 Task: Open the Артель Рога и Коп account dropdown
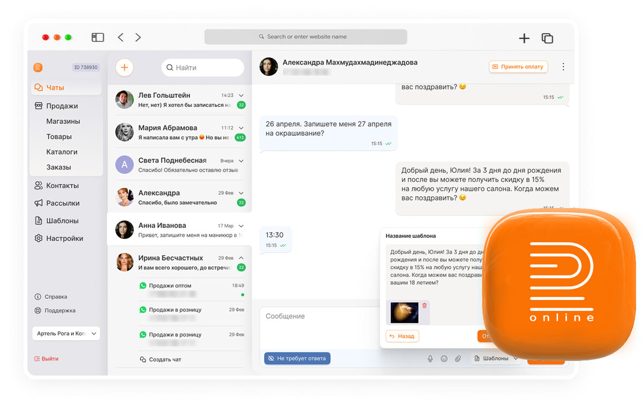tap(66, 334)
